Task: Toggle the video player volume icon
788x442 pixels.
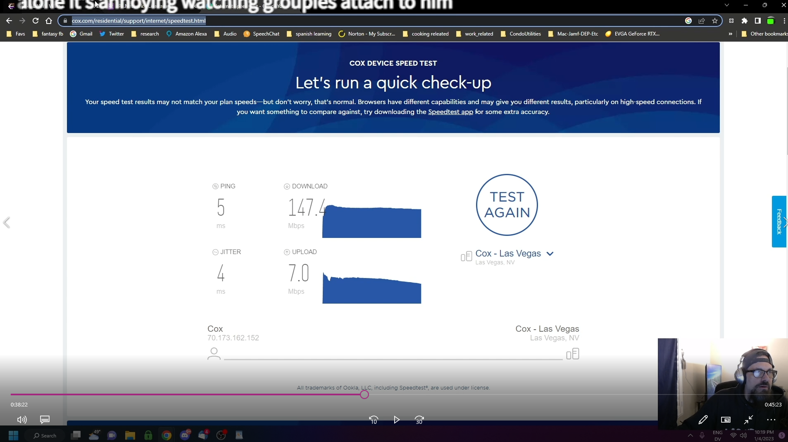Action: [x=22, y=420]
